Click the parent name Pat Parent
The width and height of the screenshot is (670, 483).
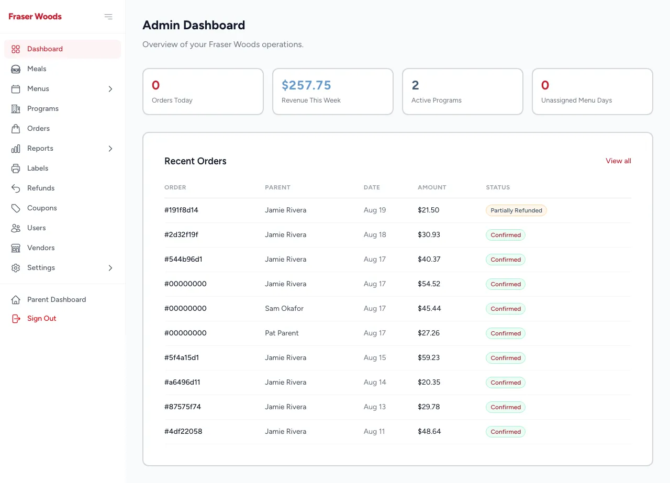(x=282, y=333)
